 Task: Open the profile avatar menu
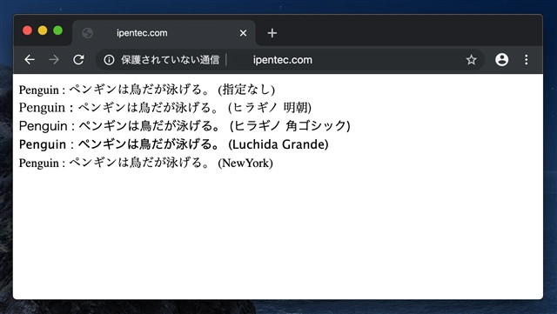coord(501,60)
